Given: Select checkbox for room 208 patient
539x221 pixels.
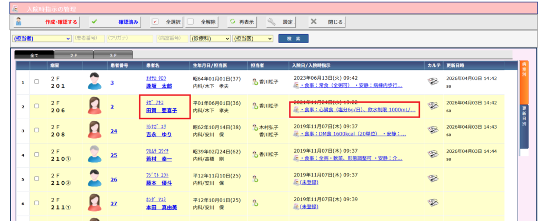Looking at the screenshot, I should (x=37, y=130).
